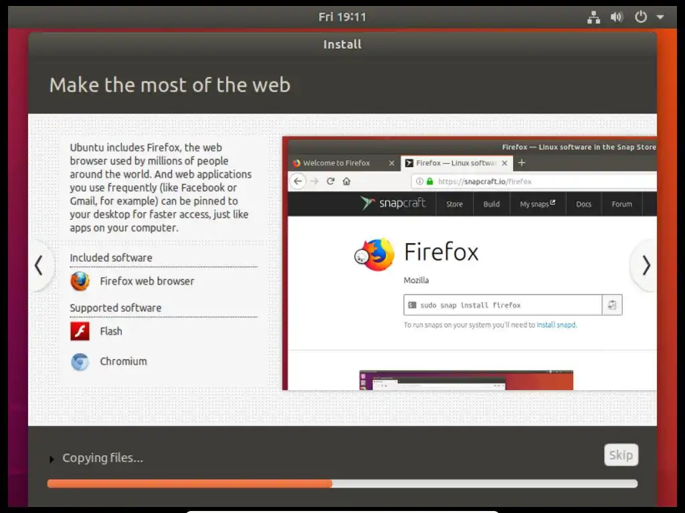Open the Store menu on snapcraft
685x513 pixels.
coord(454,204)
